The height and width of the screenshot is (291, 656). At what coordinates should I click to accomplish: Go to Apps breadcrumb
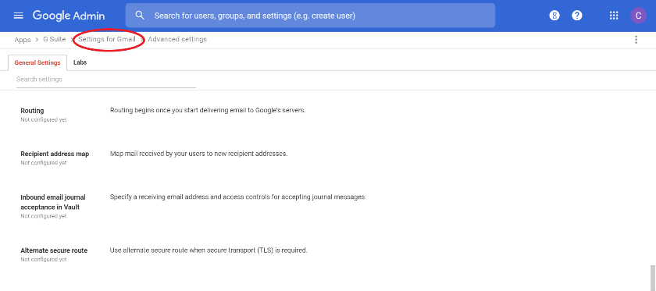coord(23,40)
